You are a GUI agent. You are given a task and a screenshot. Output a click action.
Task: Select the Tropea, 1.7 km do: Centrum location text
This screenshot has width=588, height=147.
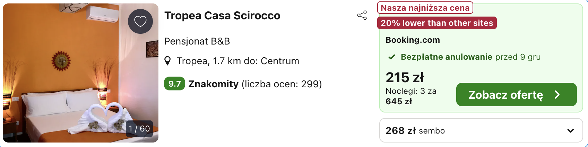tap(238, 61)
